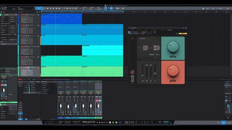Click the plugin power bypass icon

(x=129, y=32)
